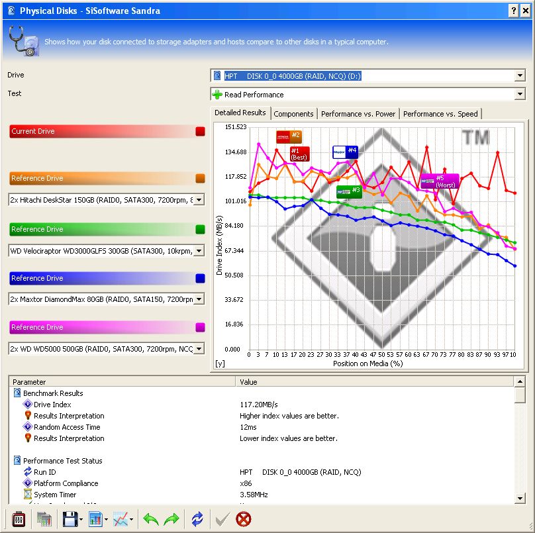The width and height of the screenshot is (535, 533).
Task: Click the #3 green chart label
Action: click(x=349, y=191)
